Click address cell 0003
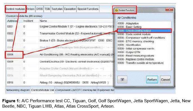This screenshot has width=193, height=111. click(x=10, y=40)
